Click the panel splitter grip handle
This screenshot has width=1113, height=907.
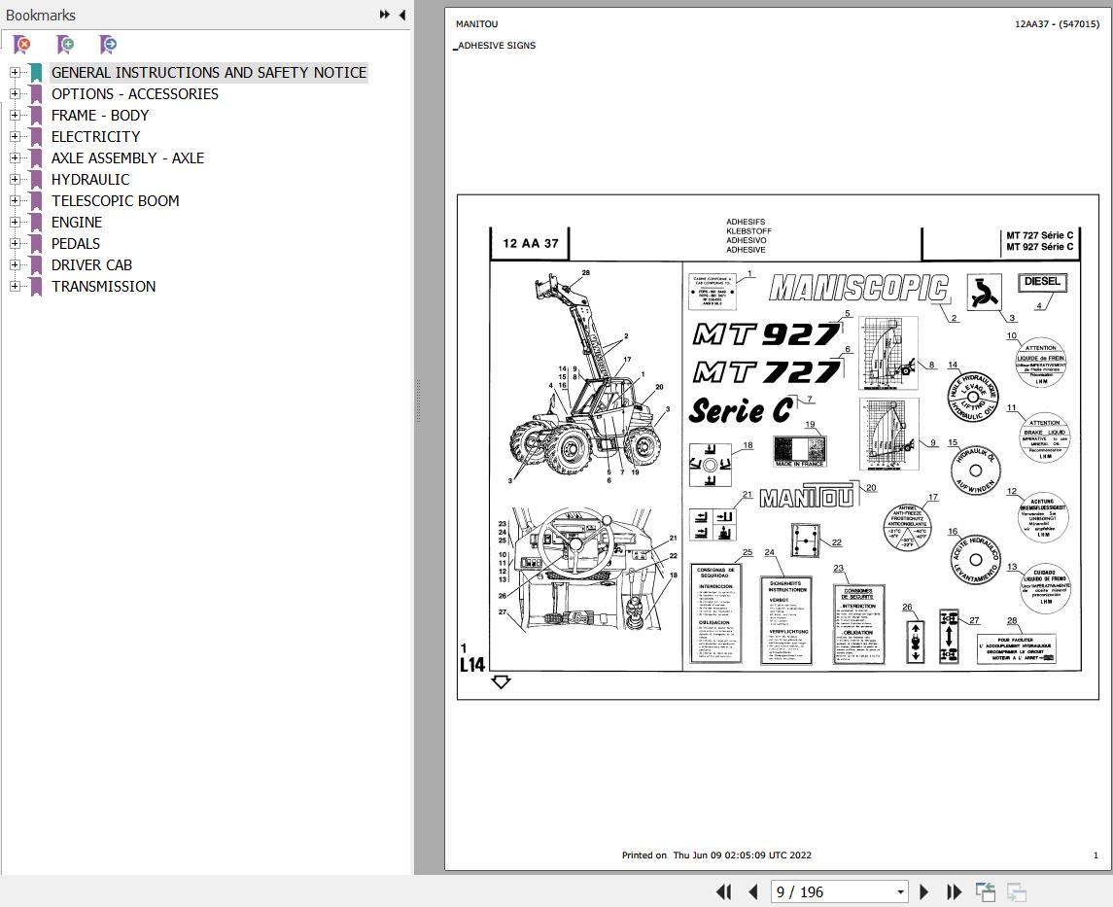[x=419, y=401]
